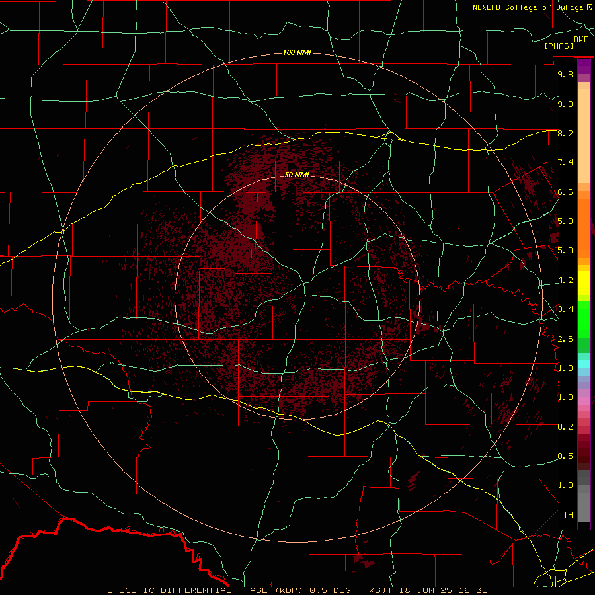The image size is (595, 595).
Task: Click the 4.2 scale value
Action: tap(565, 280)
